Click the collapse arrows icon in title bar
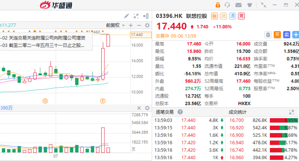Viewport: 299px width, 161px height. (x=264, y=5)
